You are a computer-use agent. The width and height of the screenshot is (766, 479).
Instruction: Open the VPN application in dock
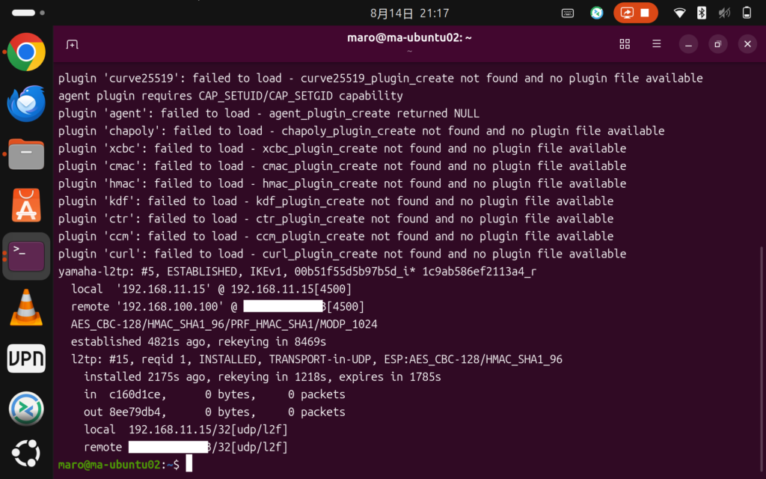(26, 359)
